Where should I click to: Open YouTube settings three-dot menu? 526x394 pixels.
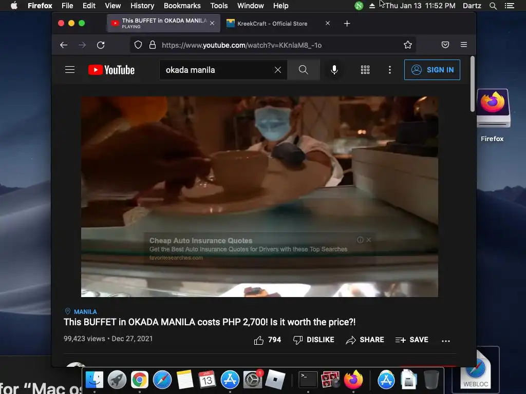tap(389, 70)
